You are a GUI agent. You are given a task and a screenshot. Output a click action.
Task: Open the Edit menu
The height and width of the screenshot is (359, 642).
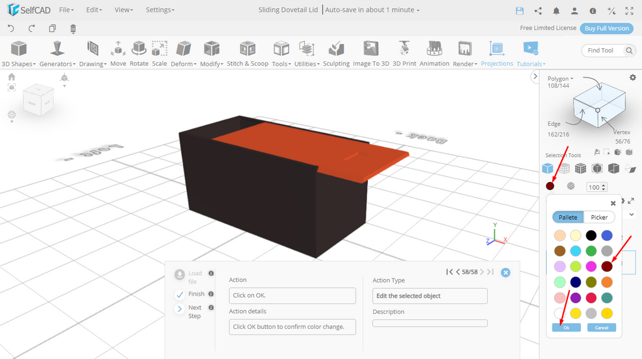click(94, 10)
